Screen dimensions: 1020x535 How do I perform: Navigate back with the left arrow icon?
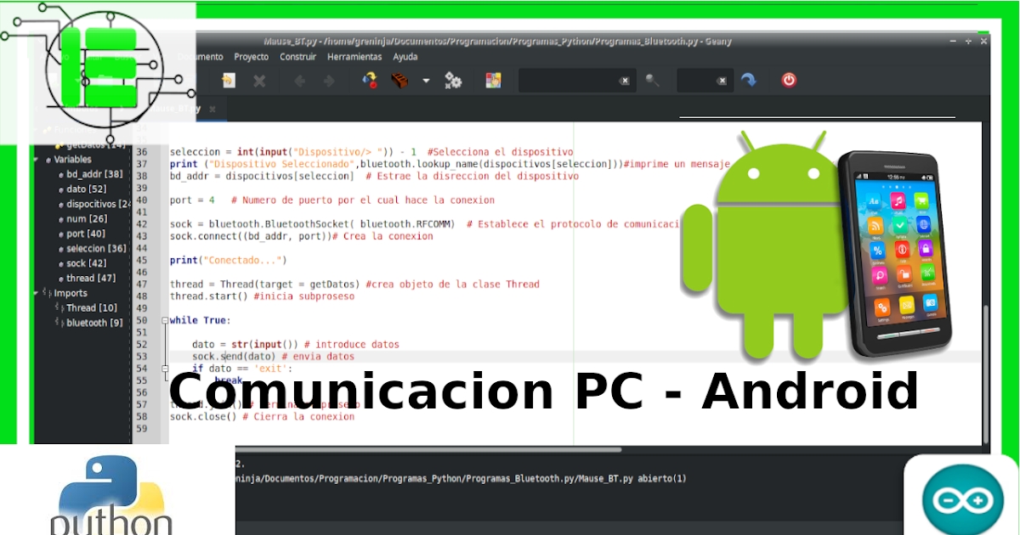300,81
